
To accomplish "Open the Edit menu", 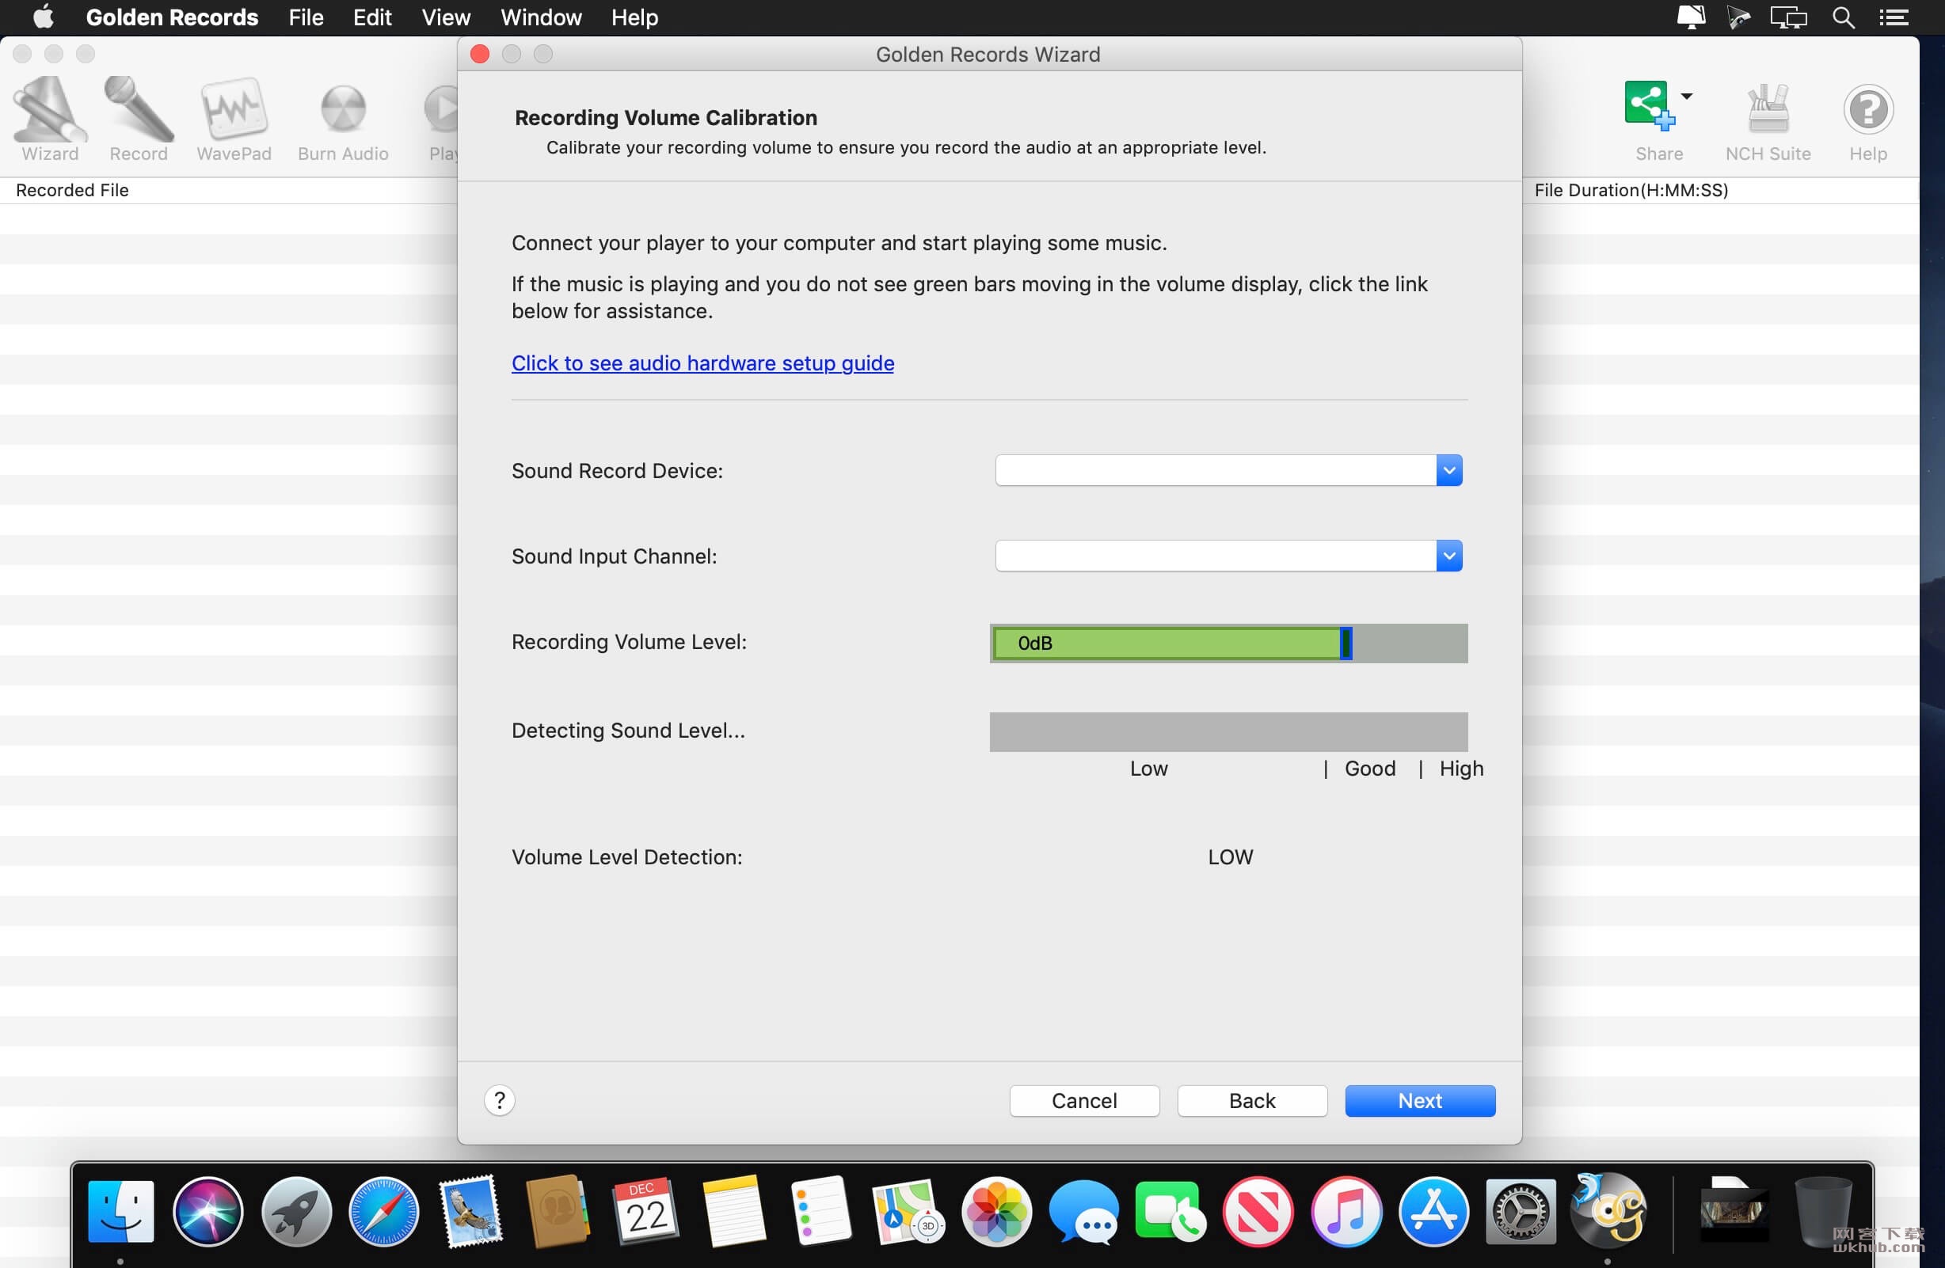I will (372, 17).
